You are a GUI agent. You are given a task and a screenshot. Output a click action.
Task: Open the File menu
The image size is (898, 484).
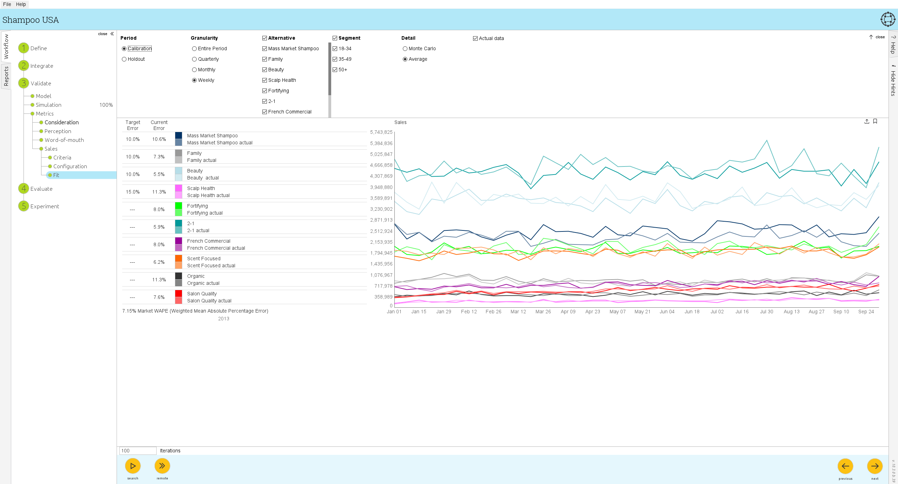coord(7,4)
